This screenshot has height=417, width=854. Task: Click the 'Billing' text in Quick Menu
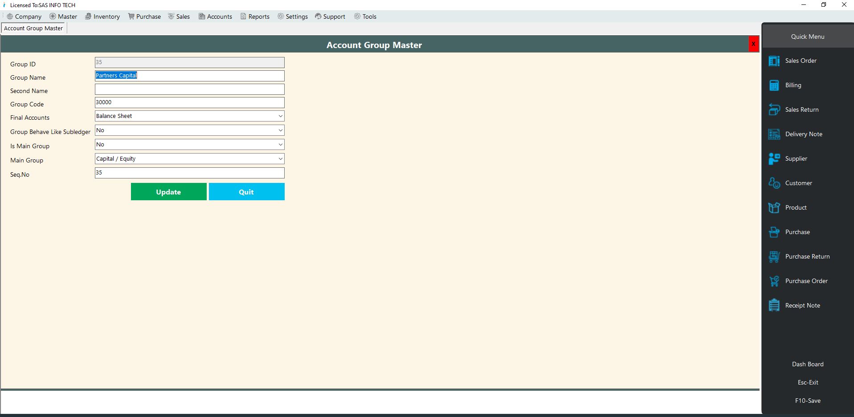793,85
